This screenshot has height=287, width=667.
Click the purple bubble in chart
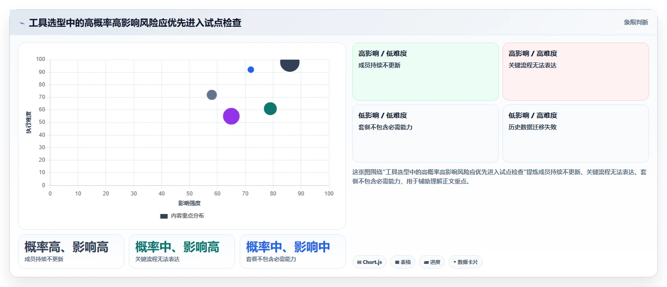[x=231, y=116]
